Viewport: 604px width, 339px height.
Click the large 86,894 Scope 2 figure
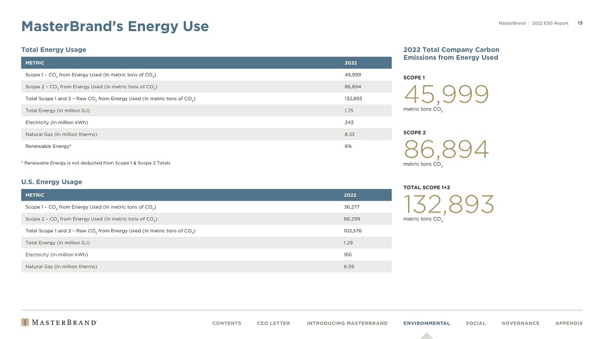pos(446,150)
